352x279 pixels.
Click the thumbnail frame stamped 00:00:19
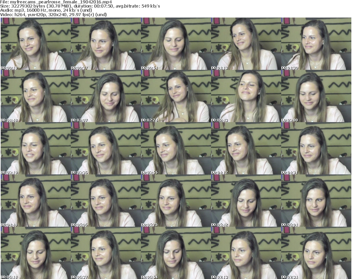coord(36,44)
